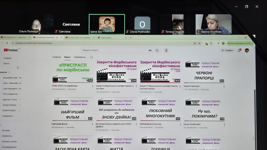Open Shorts in the left sidebar
267x150 pixels.
[6, 63]
